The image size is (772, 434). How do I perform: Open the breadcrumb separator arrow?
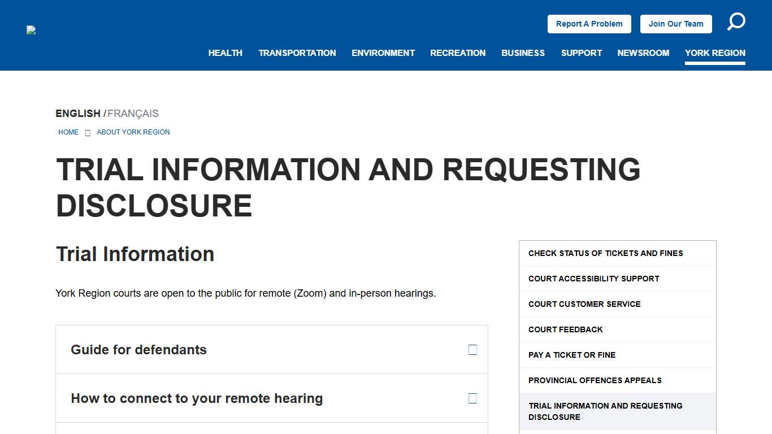coord(88,132)
